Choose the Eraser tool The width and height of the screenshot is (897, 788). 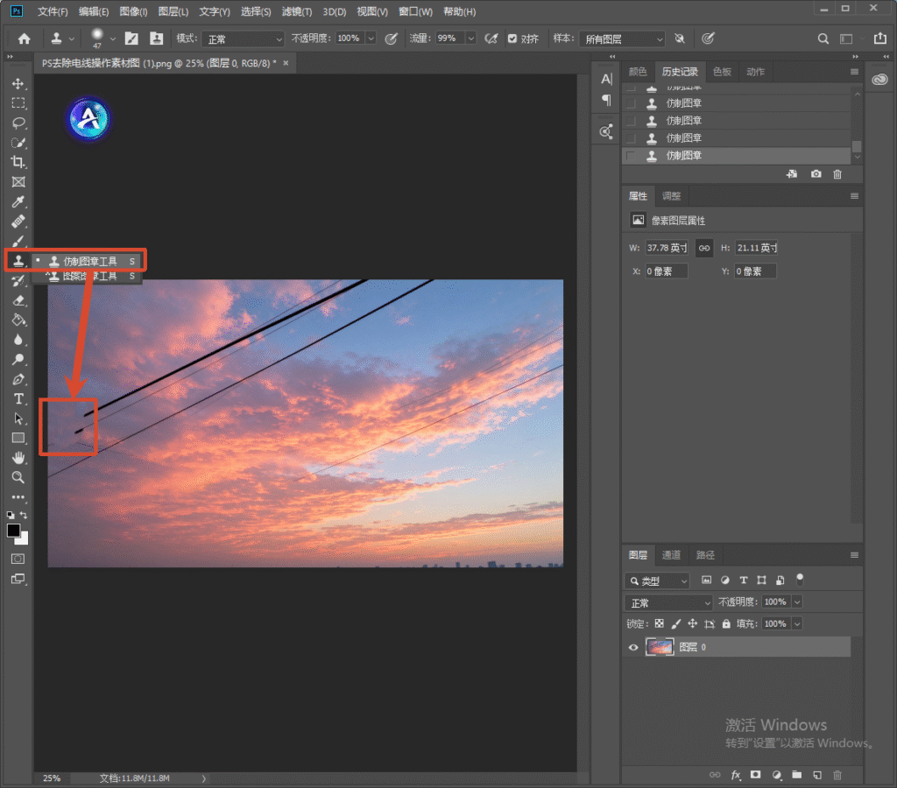click(18, 300)
